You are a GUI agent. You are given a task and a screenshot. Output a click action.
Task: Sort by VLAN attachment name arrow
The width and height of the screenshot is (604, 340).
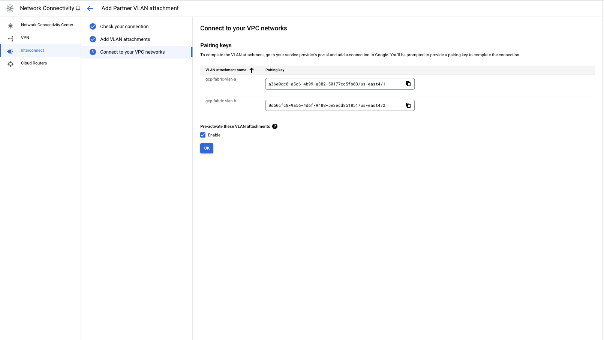point(252,70)
